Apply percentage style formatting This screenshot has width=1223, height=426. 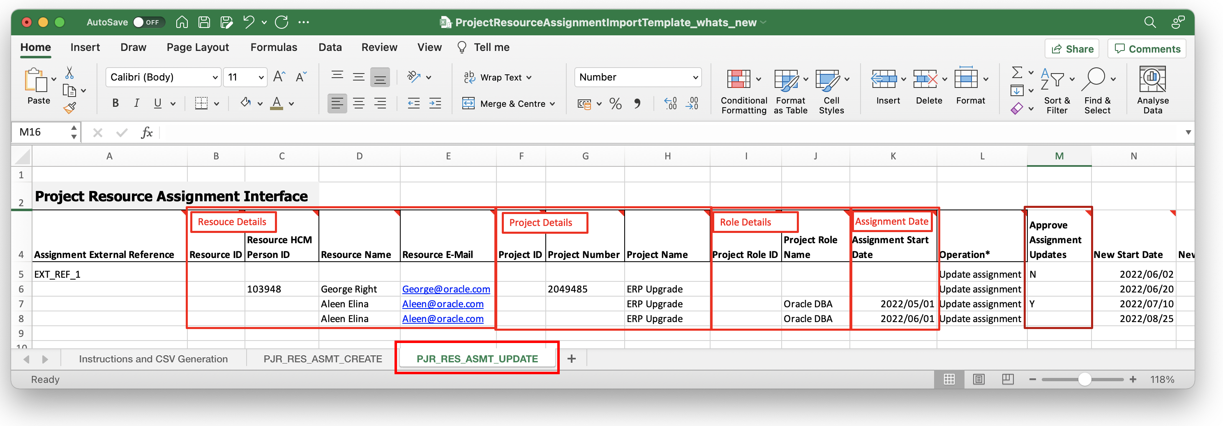616,104
